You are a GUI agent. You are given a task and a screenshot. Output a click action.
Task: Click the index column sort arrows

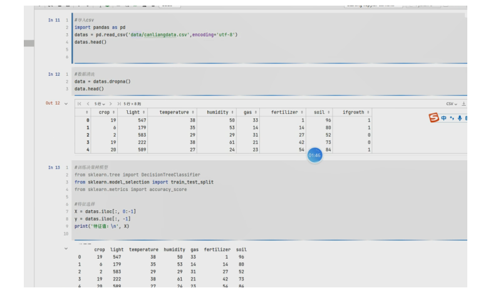pos(87,112)
